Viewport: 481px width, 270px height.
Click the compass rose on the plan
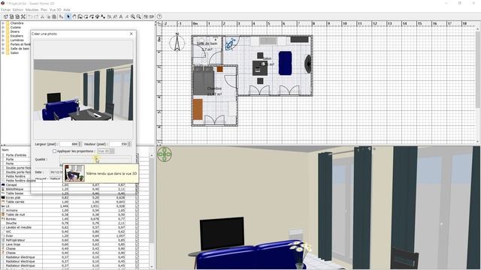177,42
